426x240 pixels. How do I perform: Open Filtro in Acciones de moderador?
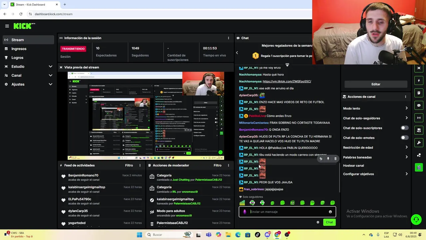pyautogui.click(x=217, y=165)
